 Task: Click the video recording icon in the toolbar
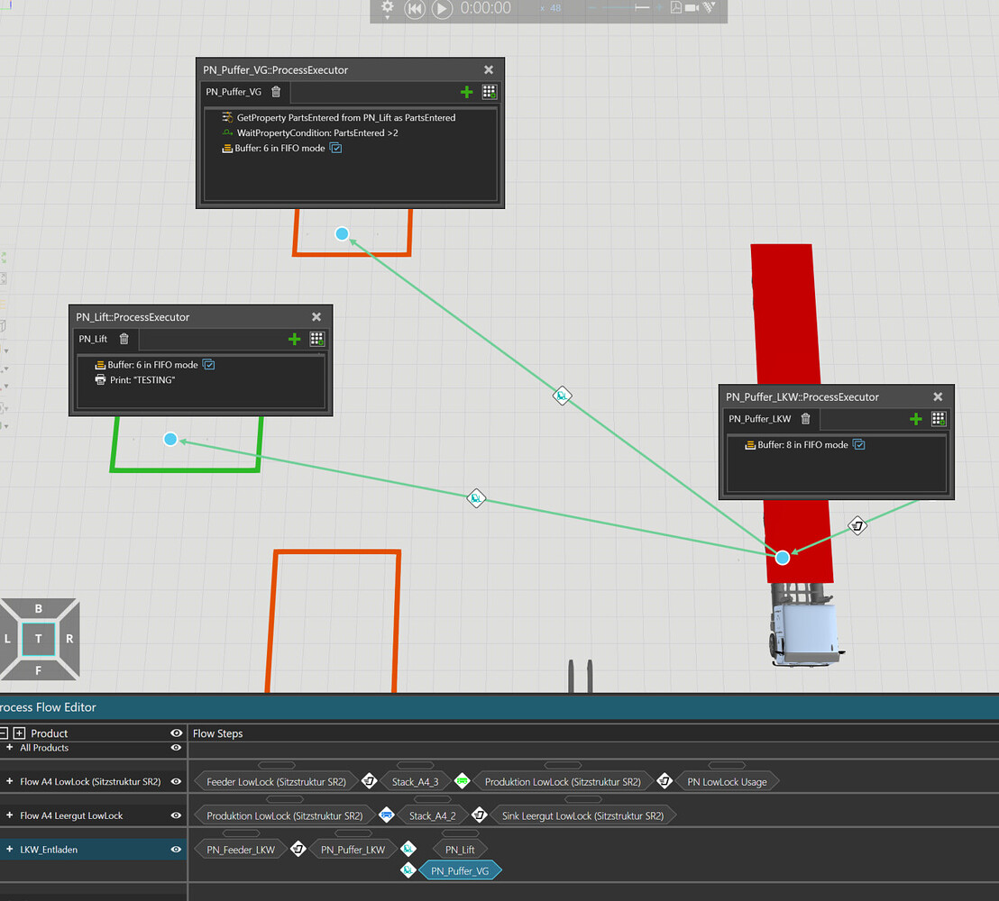click(692, 8)
